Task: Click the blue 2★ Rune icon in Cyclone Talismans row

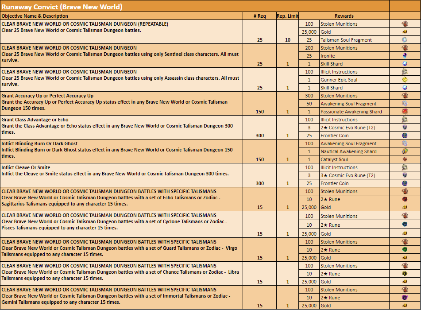Action: [x=405, y=225]
